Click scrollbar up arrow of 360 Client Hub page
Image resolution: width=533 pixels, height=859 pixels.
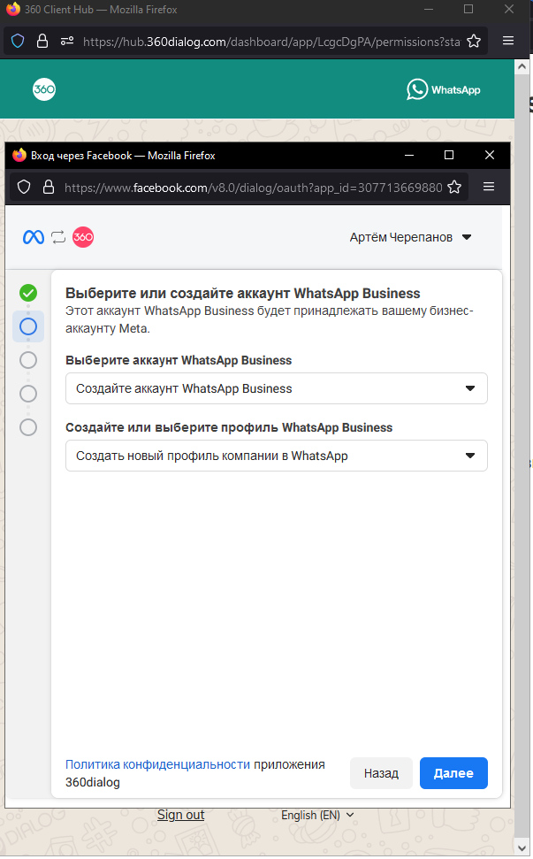tap(522, 66)
